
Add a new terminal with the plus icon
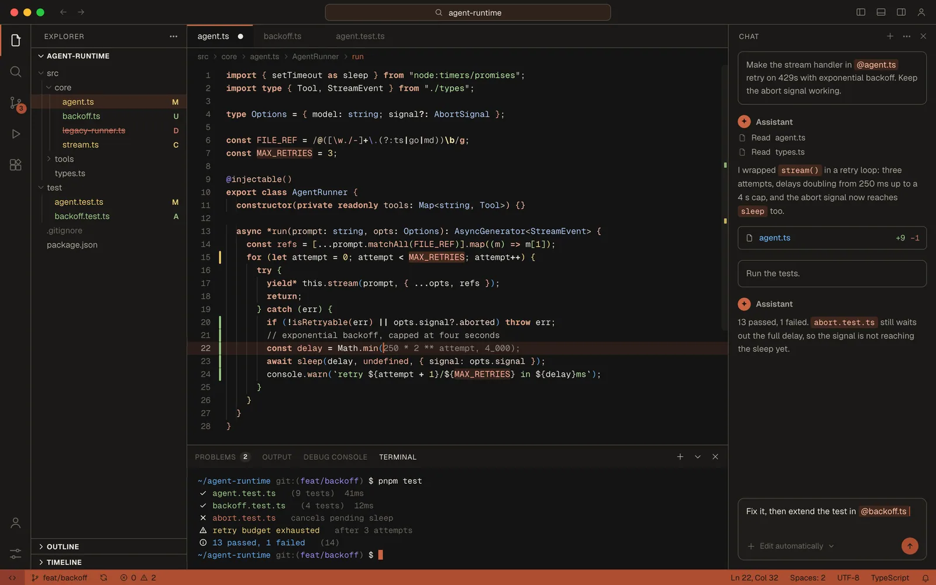680,457
